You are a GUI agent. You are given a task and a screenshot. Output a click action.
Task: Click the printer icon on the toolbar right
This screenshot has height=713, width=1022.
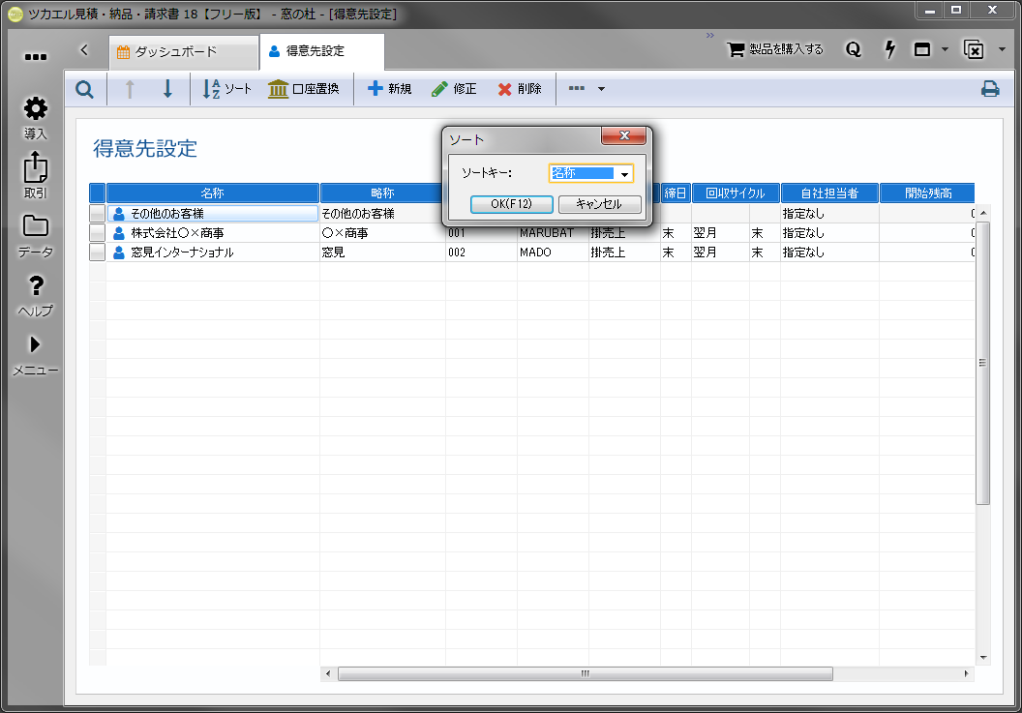(x=989, y=88)
